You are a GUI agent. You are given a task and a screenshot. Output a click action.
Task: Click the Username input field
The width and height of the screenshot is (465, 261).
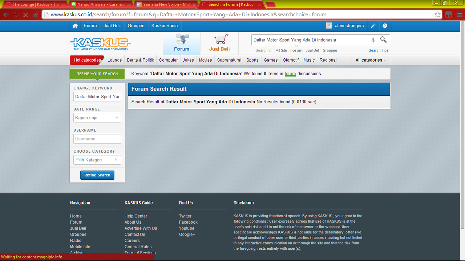click(97, 139)
